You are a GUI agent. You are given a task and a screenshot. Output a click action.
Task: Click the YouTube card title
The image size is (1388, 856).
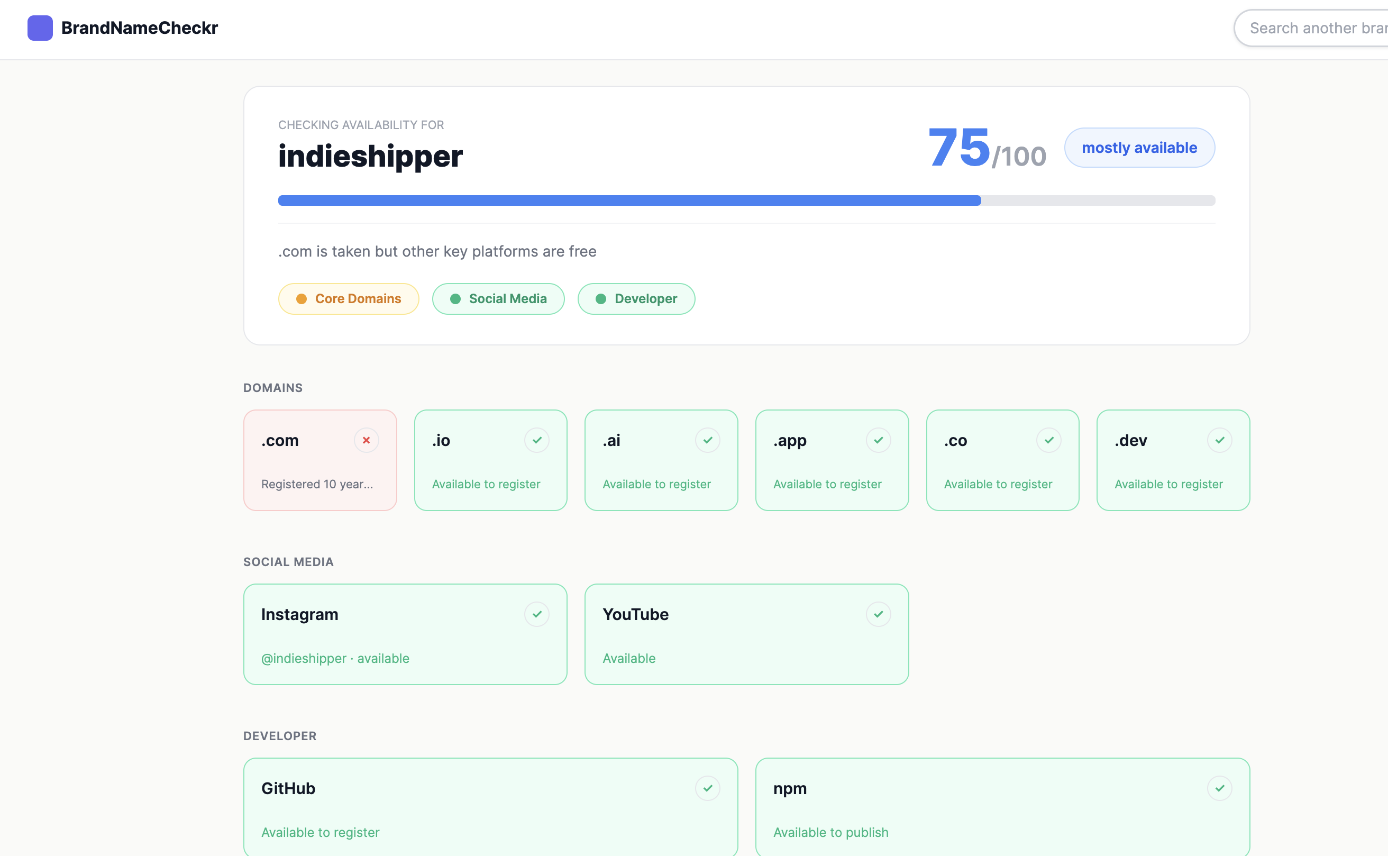coord(635,614)
